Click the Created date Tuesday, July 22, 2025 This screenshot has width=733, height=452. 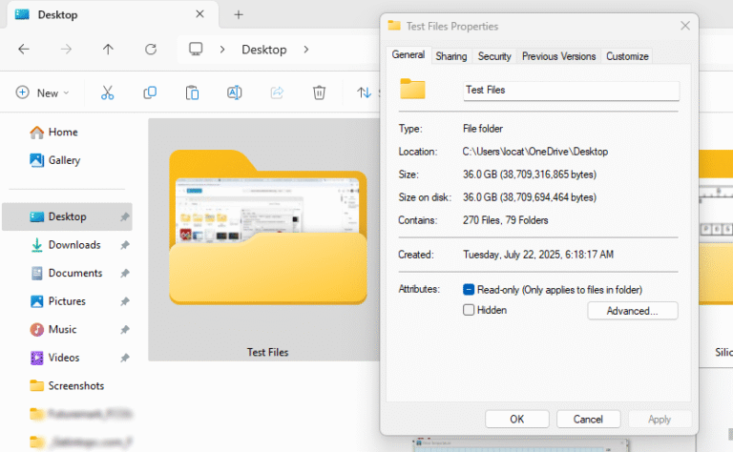click(538, 255)
